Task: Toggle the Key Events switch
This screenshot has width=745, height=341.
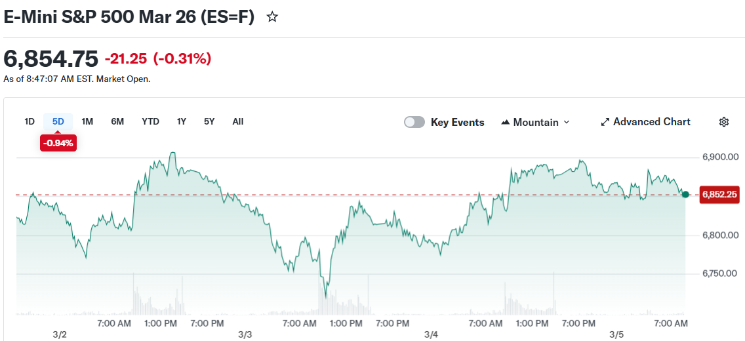Action: click(x=414, y=122)
